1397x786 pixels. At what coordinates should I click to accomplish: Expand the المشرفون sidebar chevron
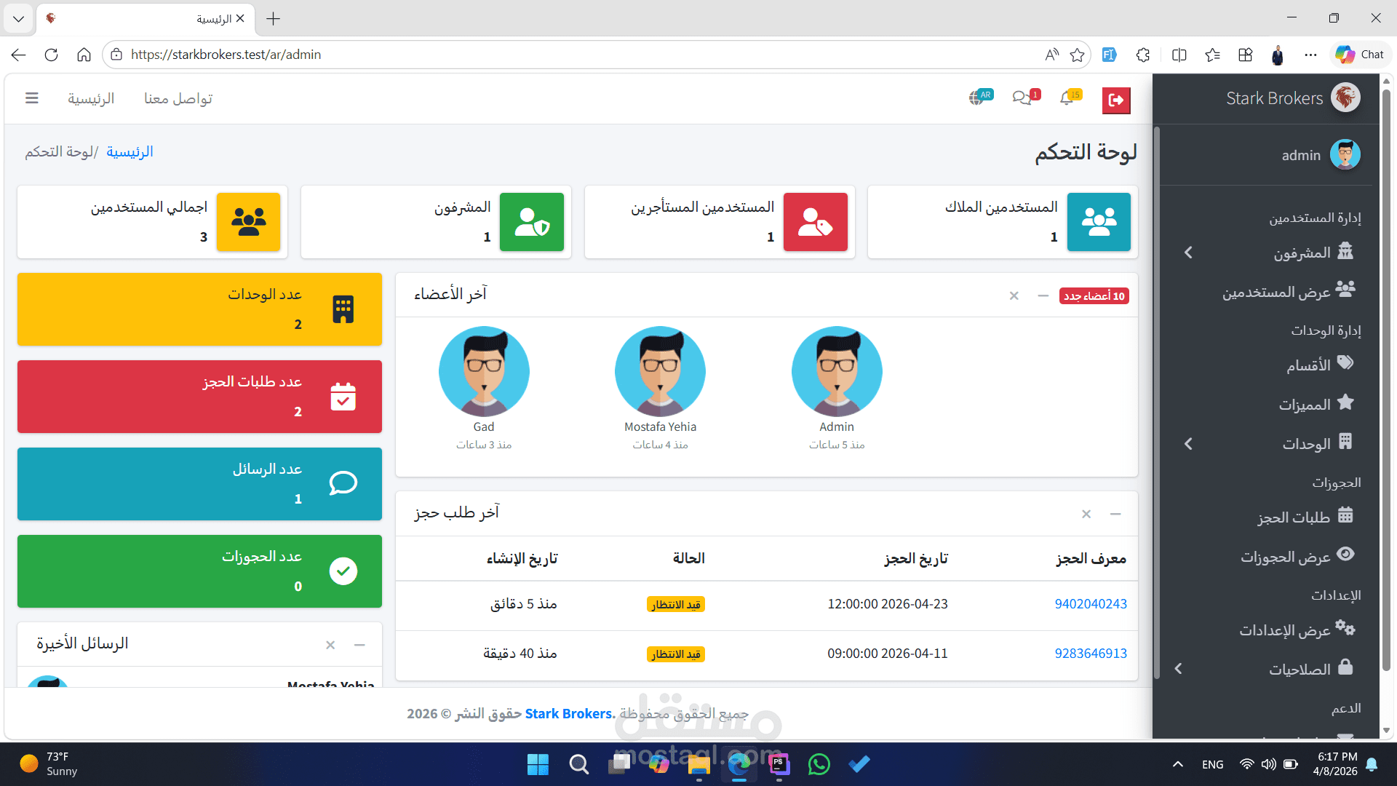click(1189, 253)
